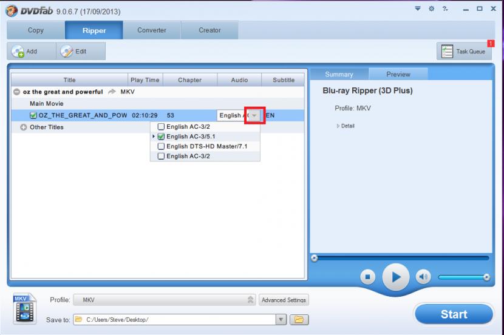This screenshot has width=504, height=335.
Task: Click the Blu-ray Ripper (3D Plus) heading
Action: (367, 90)
